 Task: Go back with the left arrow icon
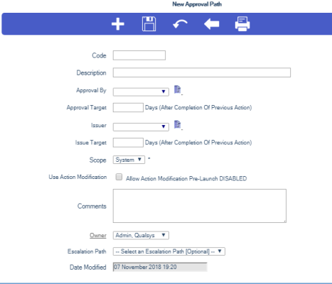point(212,24)
